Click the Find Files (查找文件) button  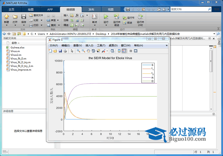tap(36, 15)
